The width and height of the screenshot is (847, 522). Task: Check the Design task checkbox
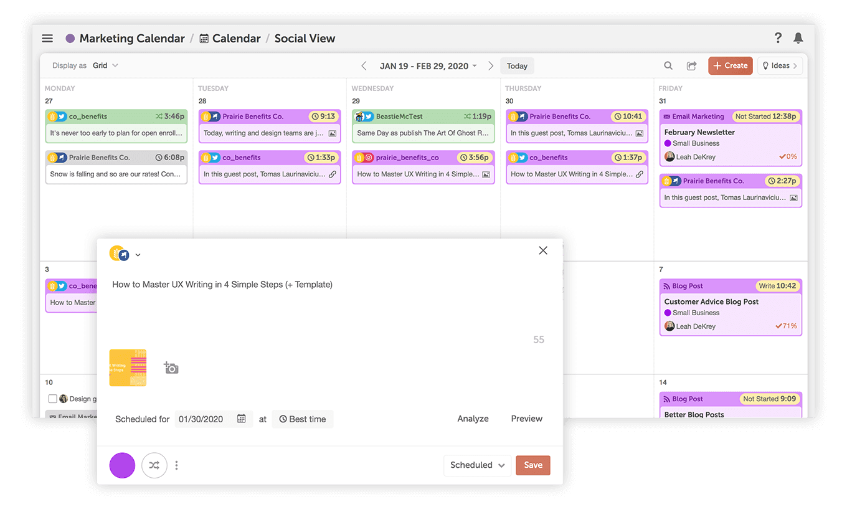tap(53, 399)
